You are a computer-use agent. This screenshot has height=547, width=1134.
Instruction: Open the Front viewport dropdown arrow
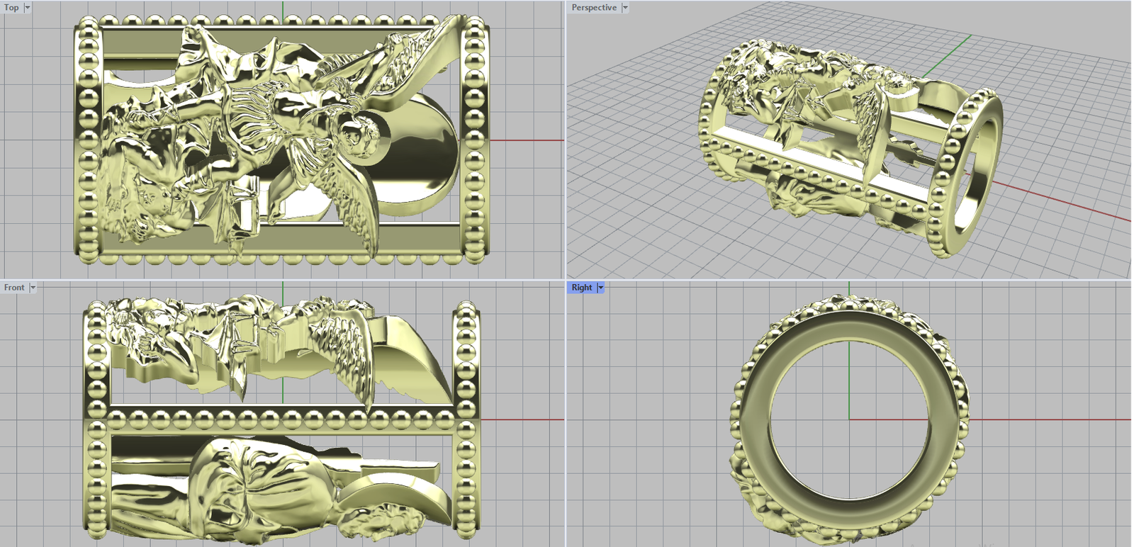[33, 288]
